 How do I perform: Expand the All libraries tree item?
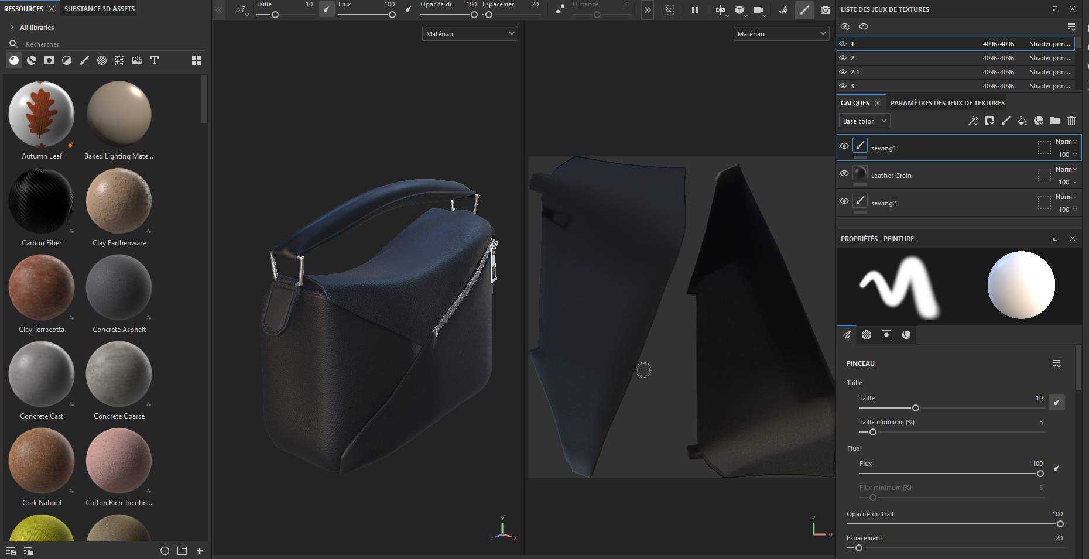click(x=12, y=28)
